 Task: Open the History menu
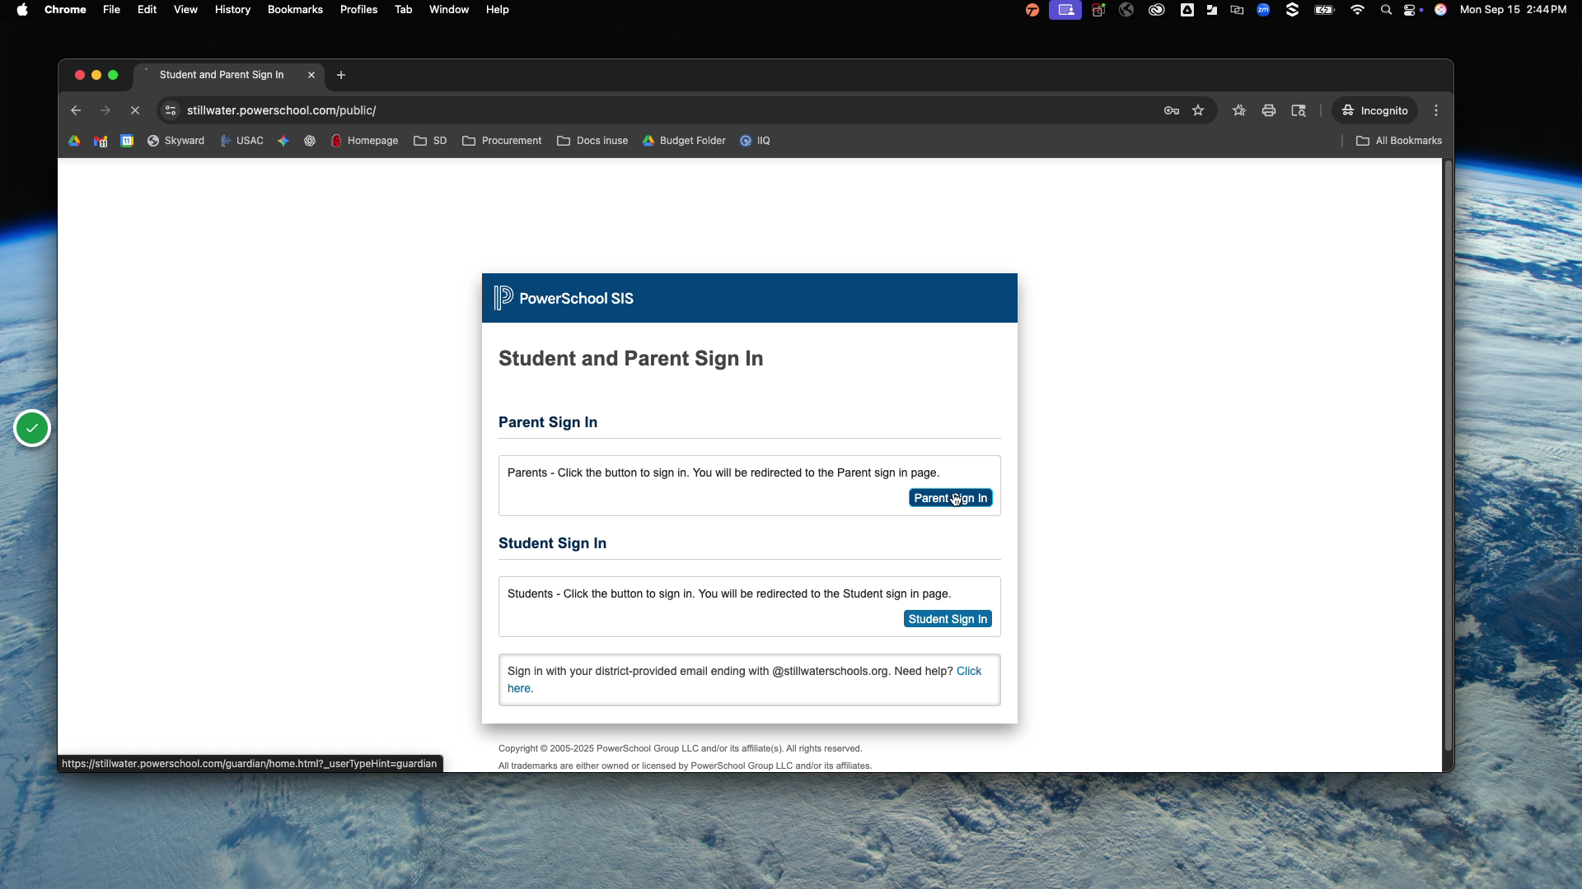tap(232, 10)
